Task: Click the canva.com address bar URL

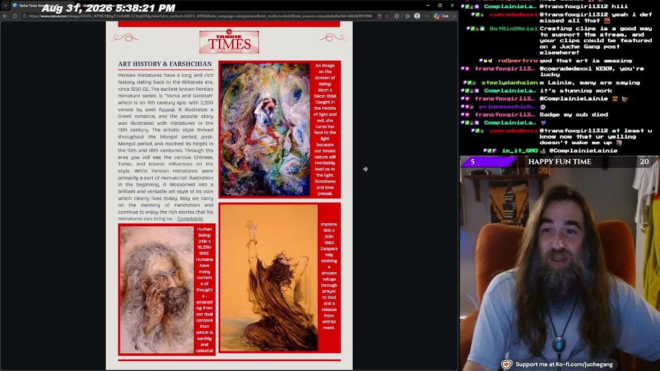Action: [200, 16]
